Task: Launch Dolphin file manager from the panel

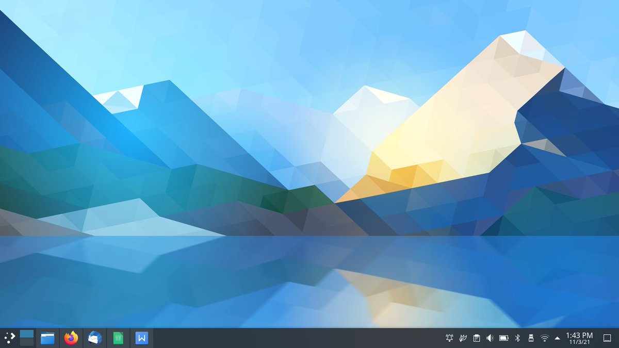Action: click(47, 338)
